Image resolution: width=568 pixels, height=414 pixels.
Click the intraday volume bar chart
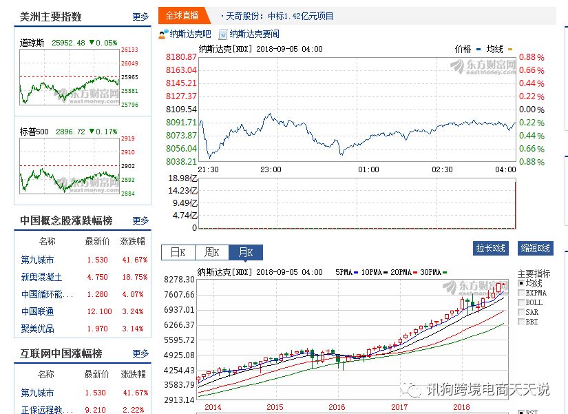pos(357,203)
